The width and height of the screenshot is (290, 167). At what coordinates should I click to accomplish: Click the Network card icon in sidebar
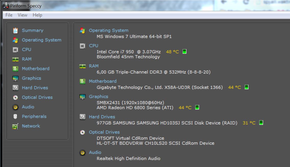point(15,126)
